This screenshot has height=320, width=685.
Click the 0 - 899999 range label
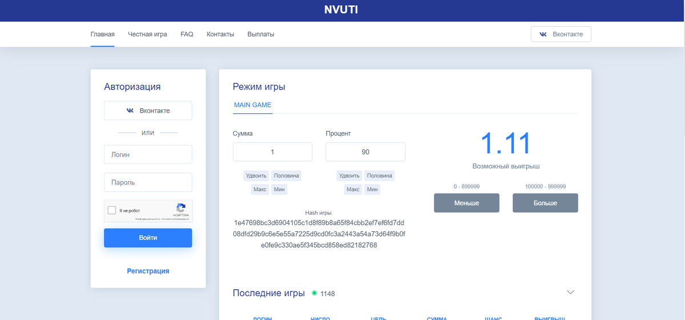(466, 186)
